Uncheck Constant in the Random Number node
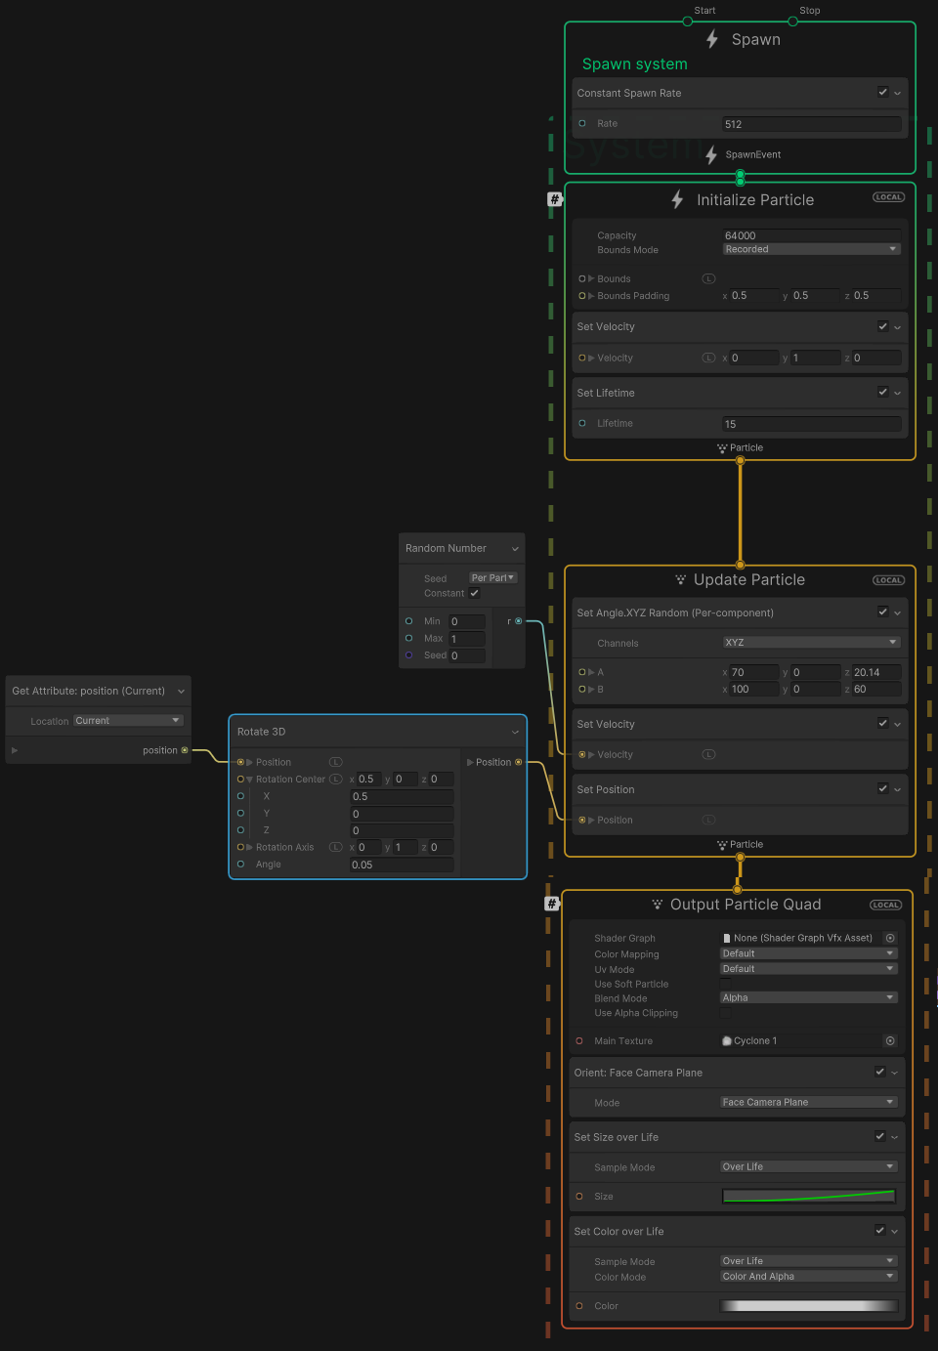 (475, 593)
